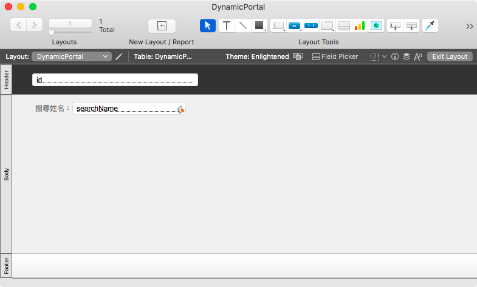Go to previous layout arrow
The width and height of the screenshot is (477, 287).
(x=18, y=25)
